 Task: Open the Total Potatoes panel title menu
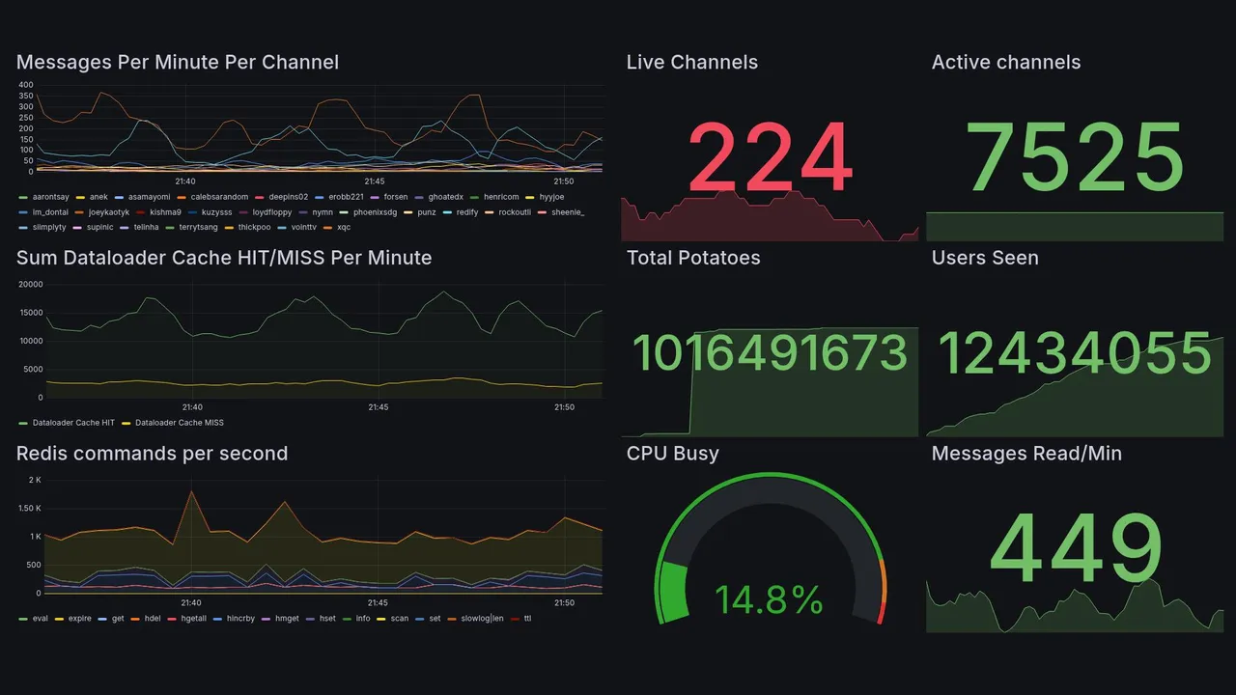(693, 258)
